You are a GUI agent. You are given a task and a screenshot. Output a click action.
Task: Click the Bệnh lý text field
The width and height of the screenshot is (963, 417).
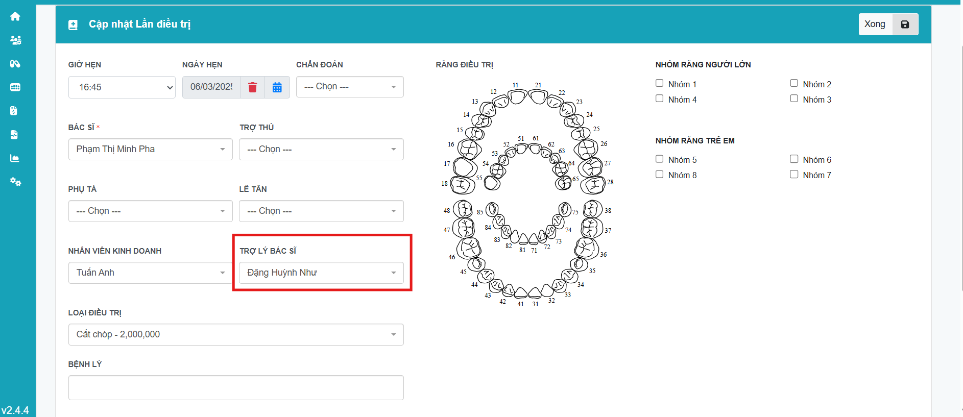[236, 388]
